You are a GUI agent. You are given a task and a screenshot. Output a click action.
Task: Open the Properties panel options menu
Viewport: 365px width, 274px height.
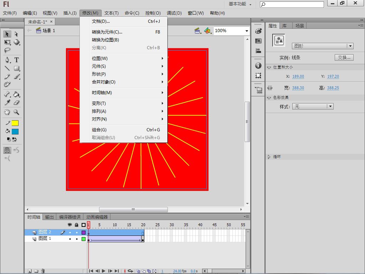pyautogui.click(x=361, y=25)
